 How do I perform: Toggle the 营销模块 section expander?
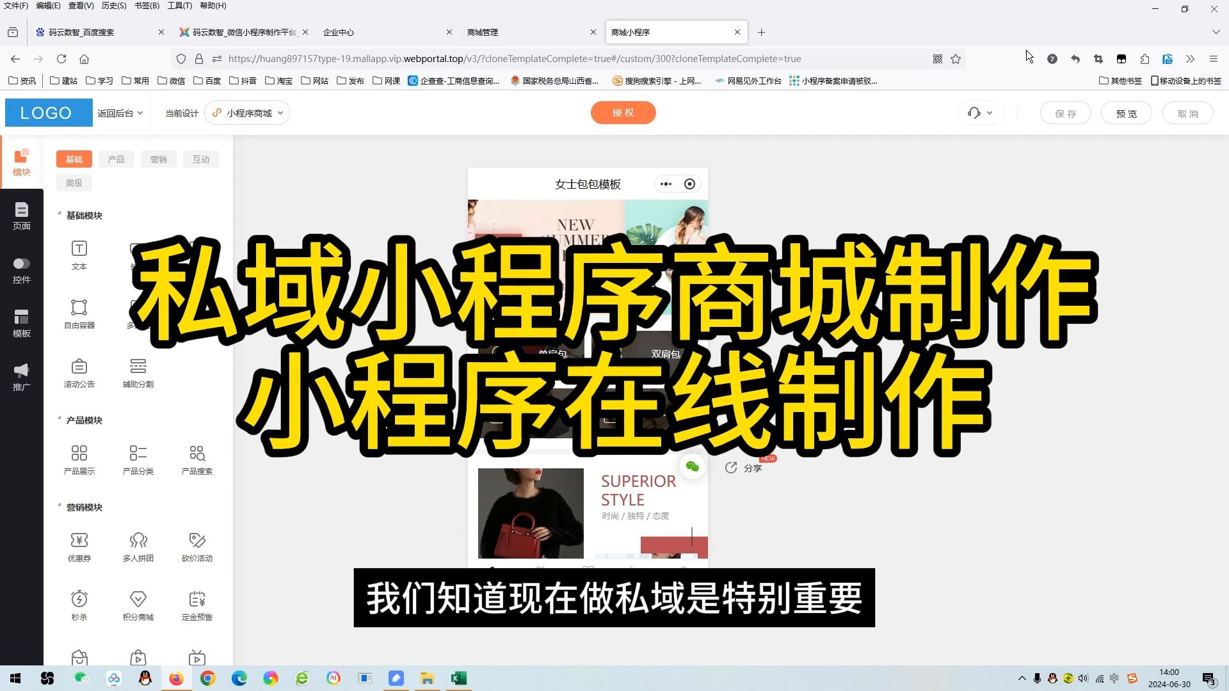coord(59,507)
